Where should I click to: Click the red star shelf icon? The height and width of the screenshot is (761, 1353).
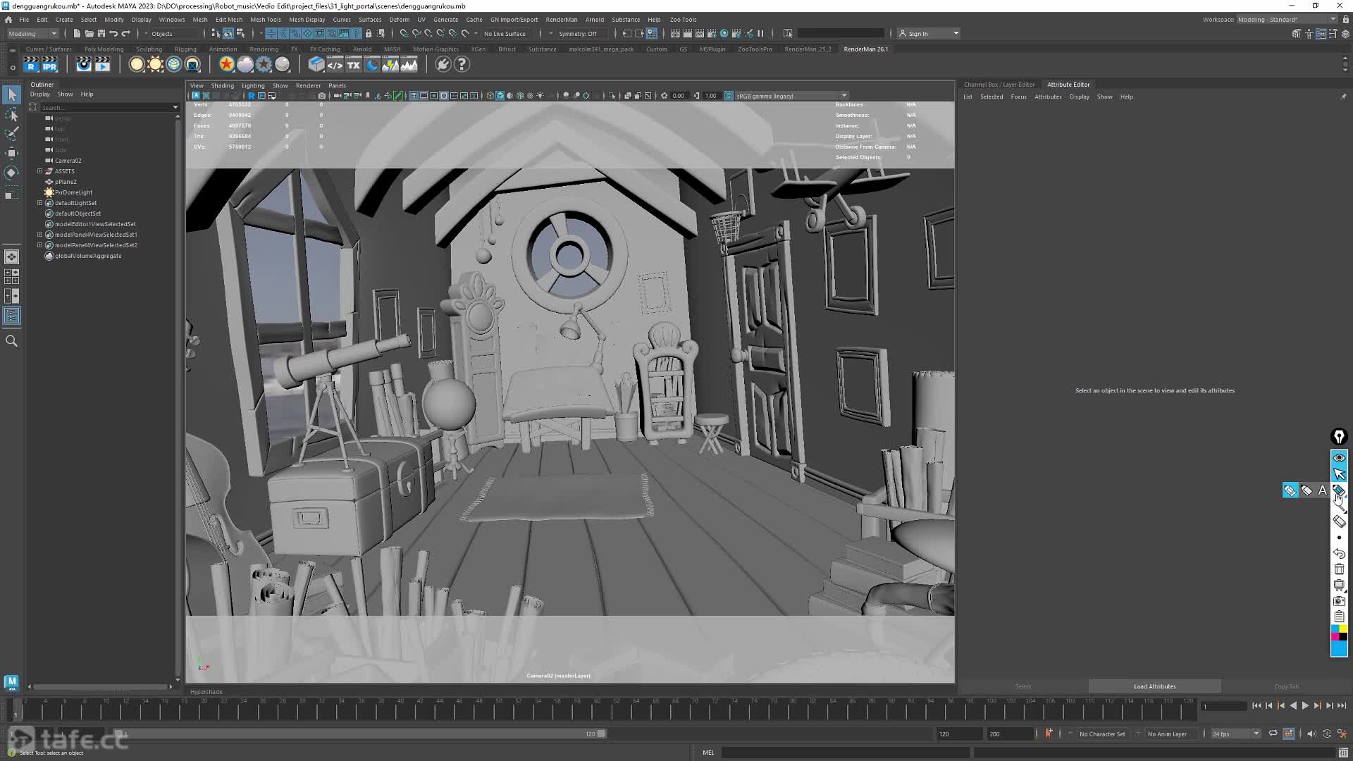(x=226, y=65)
